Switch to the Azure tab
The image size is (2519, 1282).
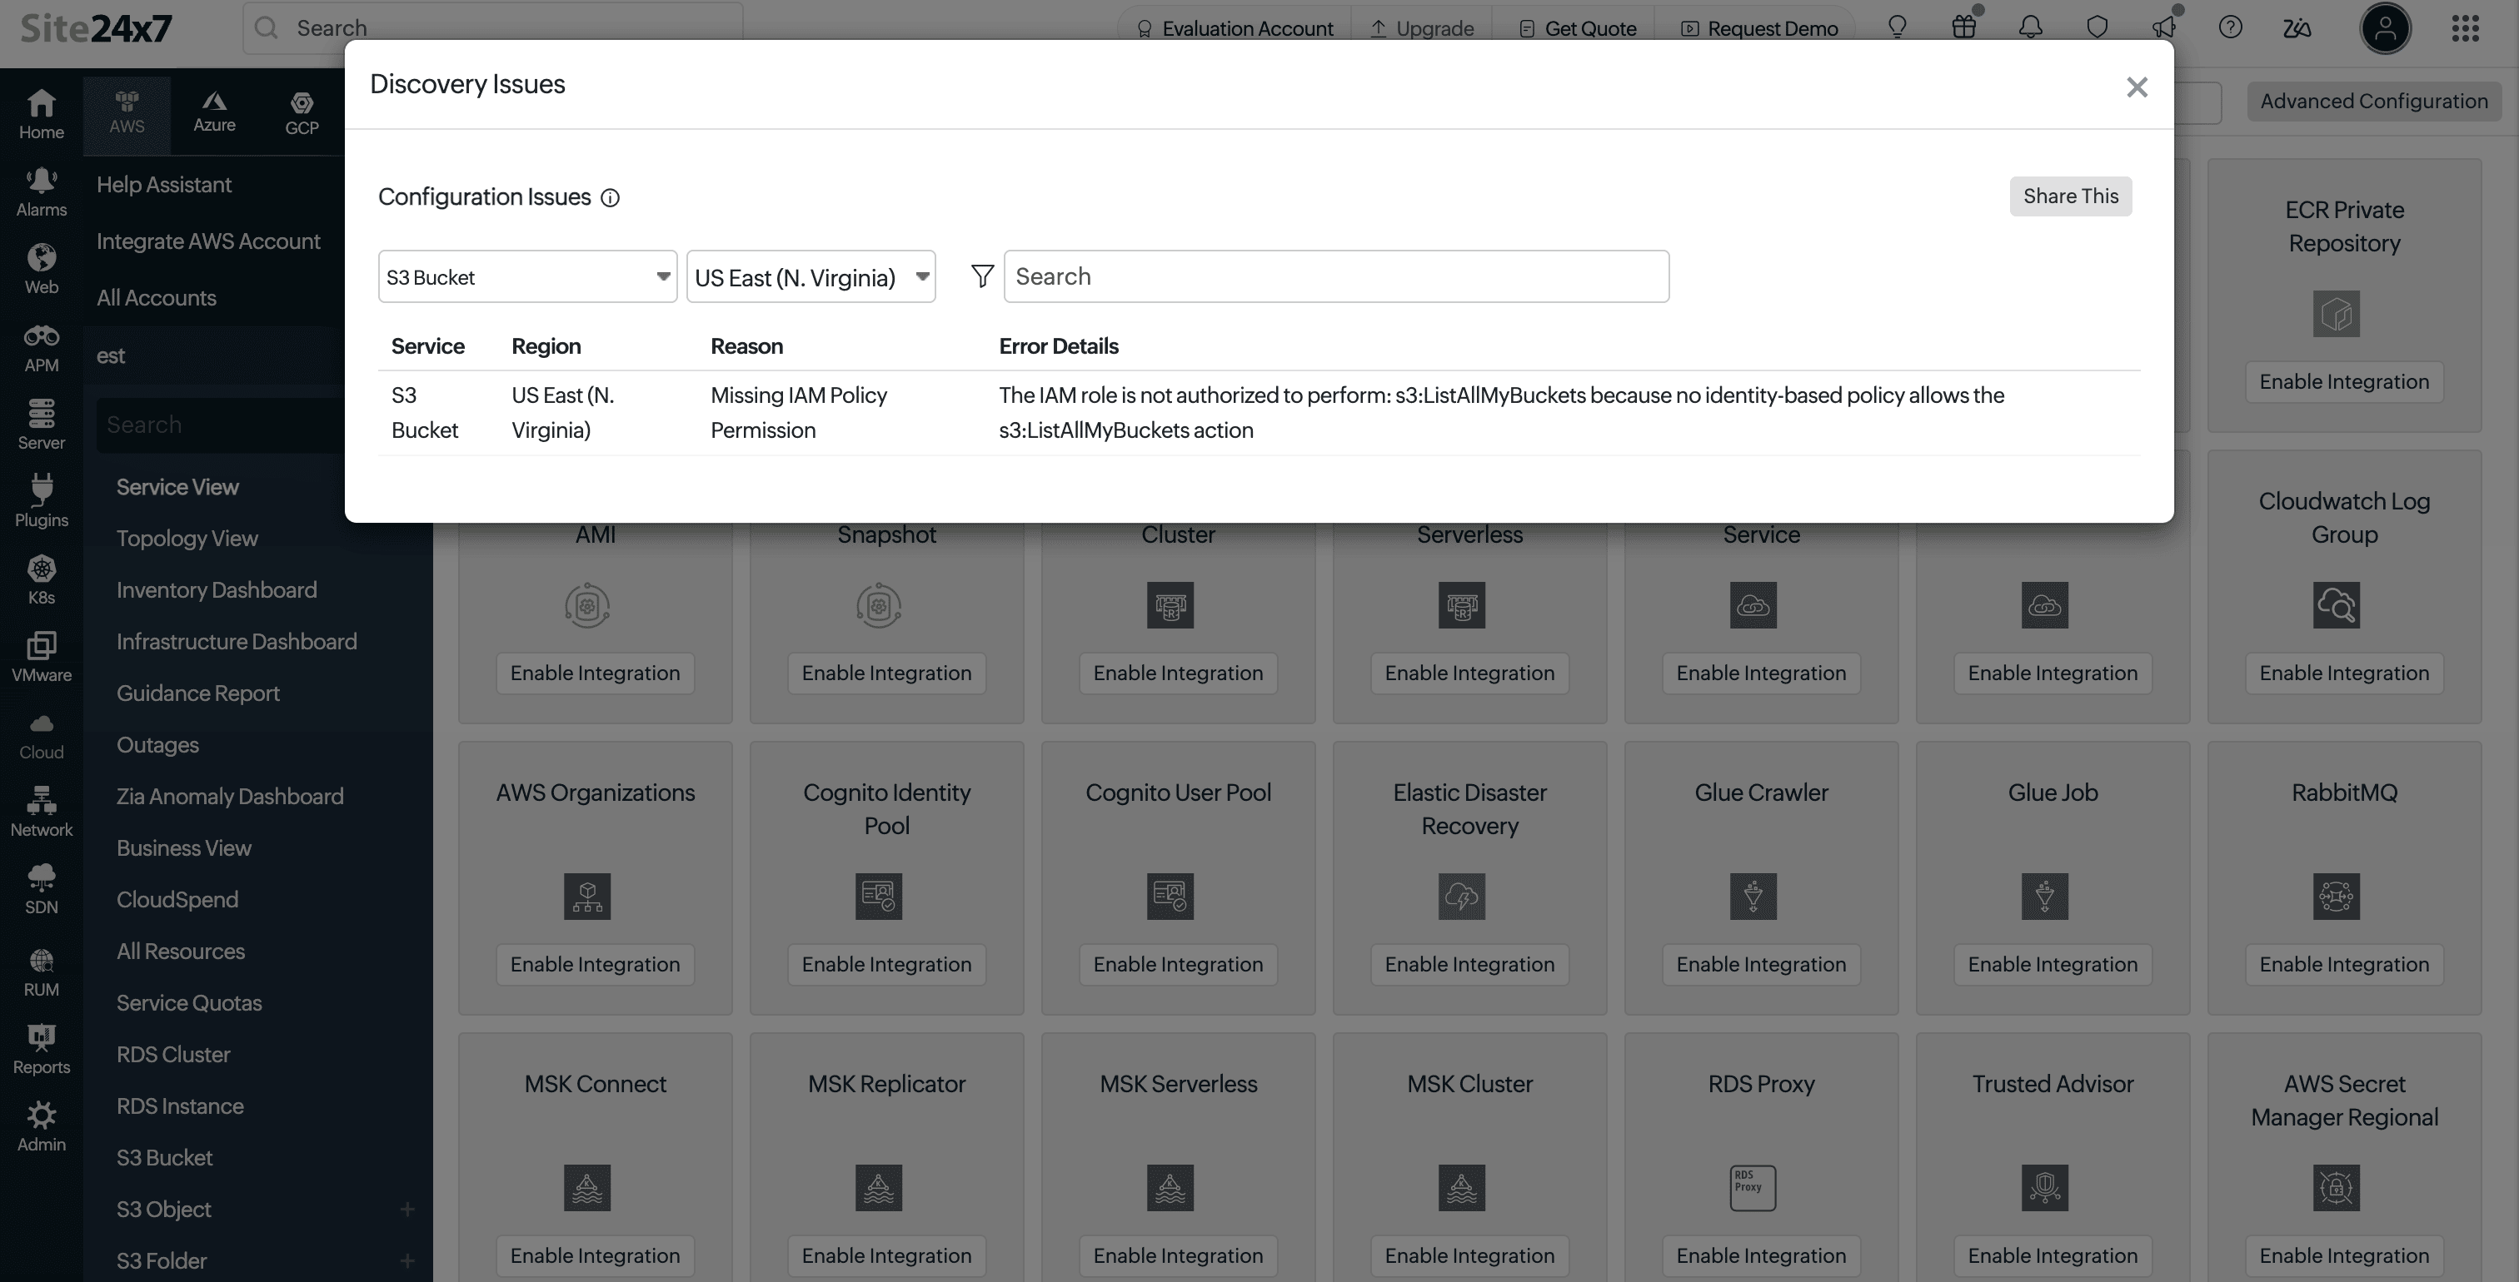[214, 112]
